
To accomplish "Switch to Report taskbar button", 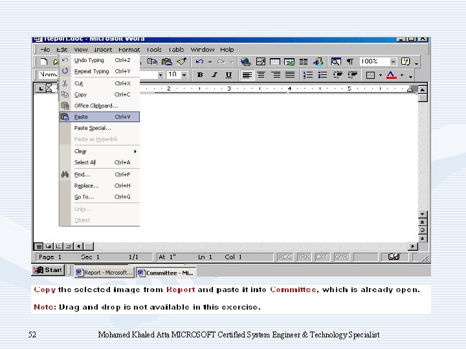I will (x=104, y=273).
